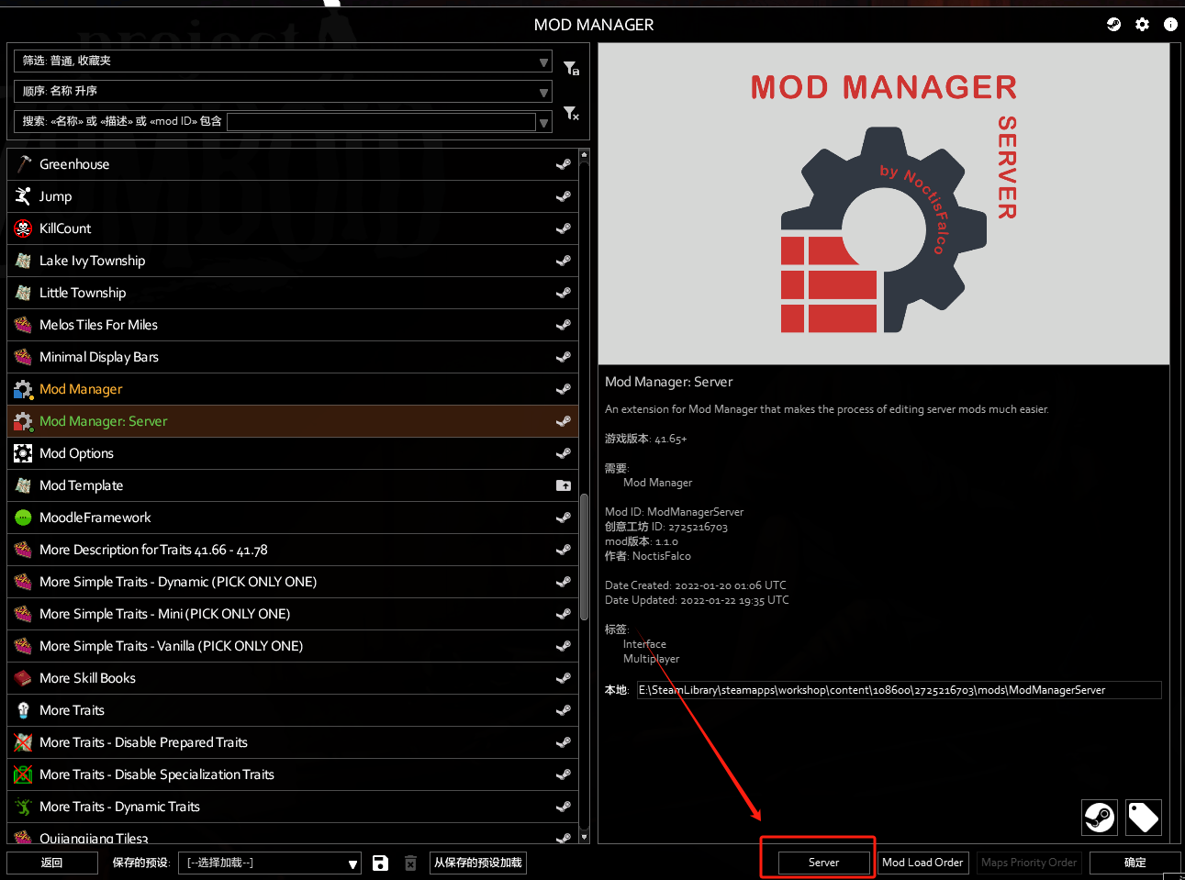Click Steam source icon on Greenhouse row
The height and width of the screenshot is (880, 1185).
564,164
